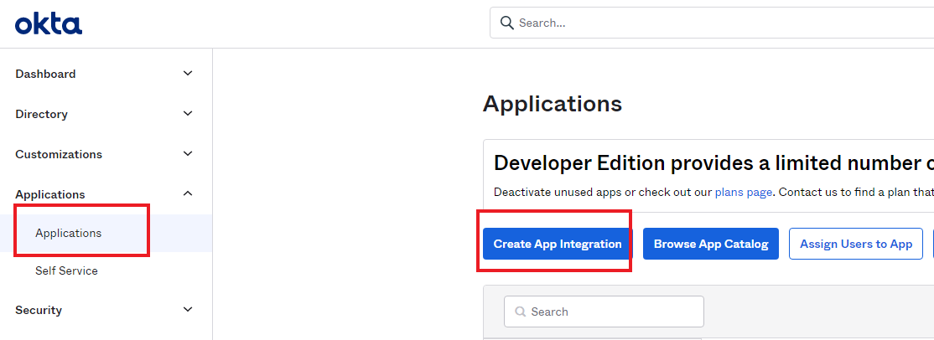This screenshot has width=934, height=340.
Task: Click the Applications page heading
Action: [553, 104]
